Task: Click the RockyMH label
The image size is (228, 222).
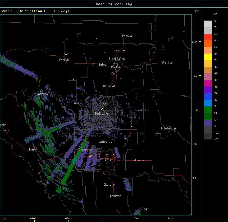Action: 65,60
